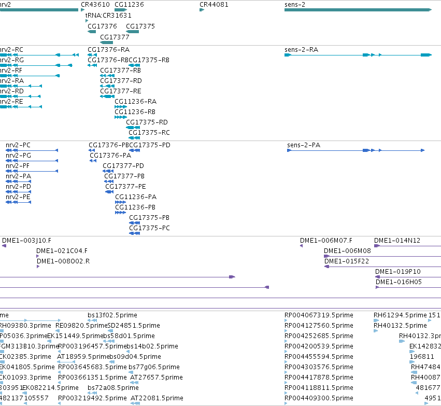Click the CG11236-PB protein label
Image resolution: width=441 pixels, height=406 pixels.
tap(135, 207)
